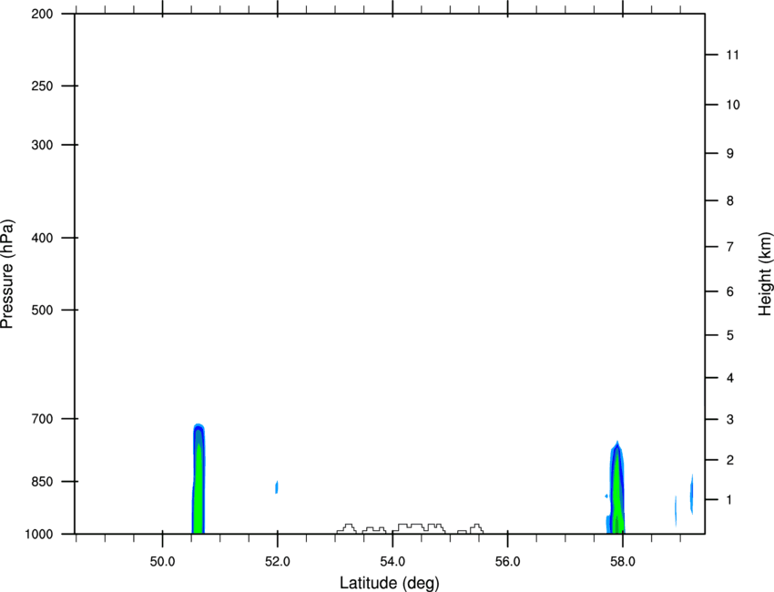774x592 pixels.
Task: Click the 10 km height label
Action: click(x=733, y=105)
